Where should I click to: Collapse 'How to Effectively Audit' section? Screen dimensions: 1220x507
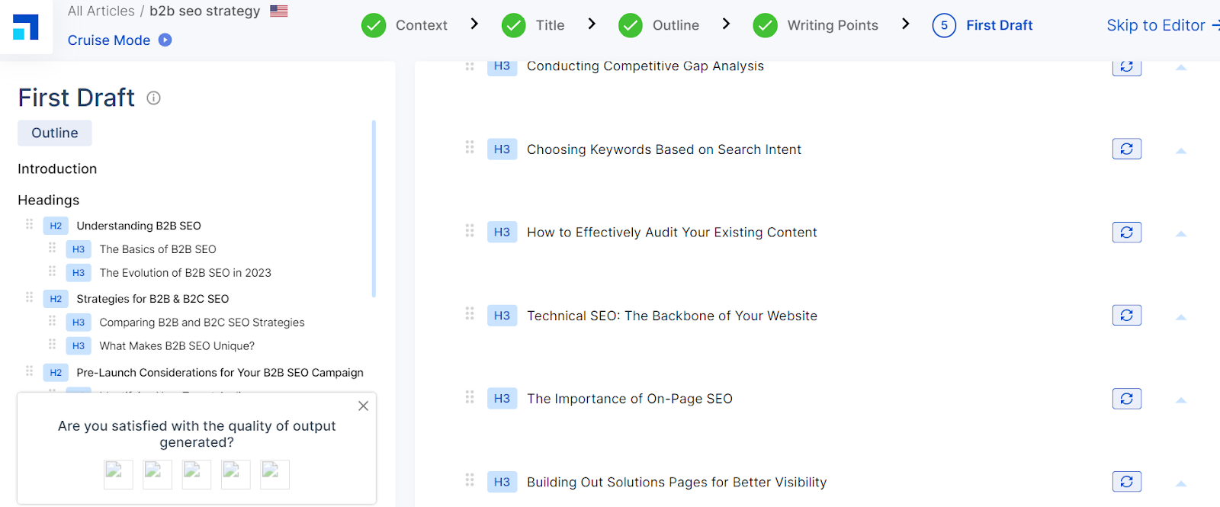[x=1181, y=234]
